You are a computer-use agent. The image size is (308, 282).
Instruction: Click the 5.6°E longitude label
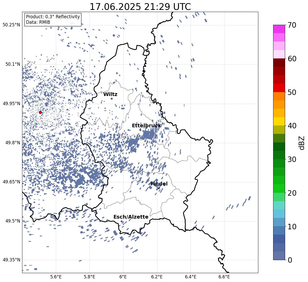click(56, 277)
